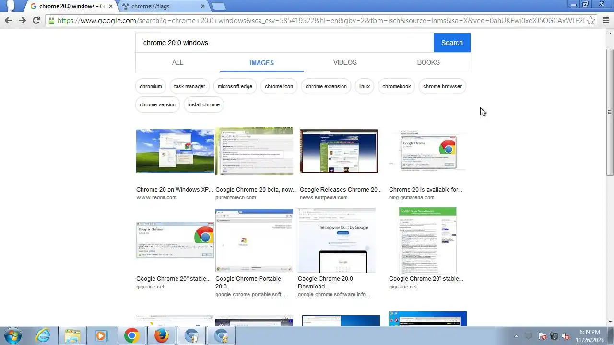Screen dimensions: 614x345
Task: Open the Chrome menu at the toolbar's right end
Action: click(605, 21)
